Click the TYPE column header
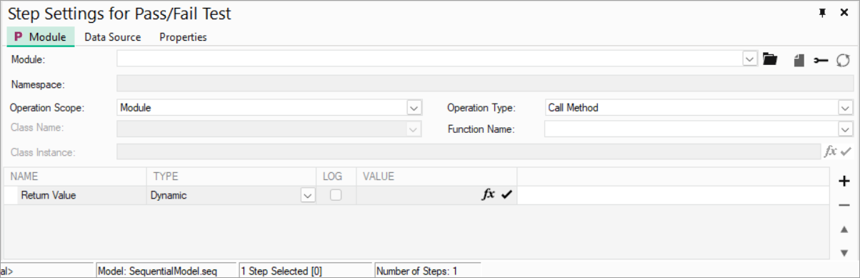 click(231, 176)
